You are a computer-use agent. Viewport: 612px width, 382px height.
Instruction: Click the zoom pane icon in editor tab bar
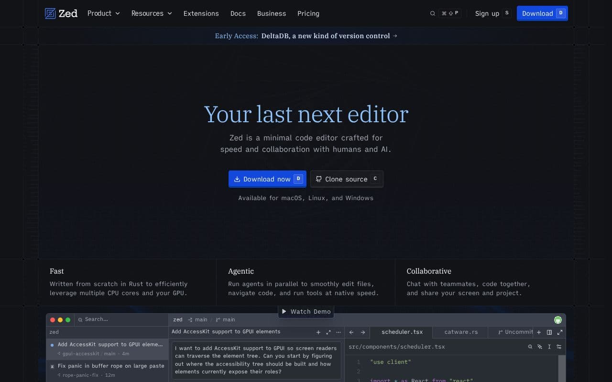(560, 332)
